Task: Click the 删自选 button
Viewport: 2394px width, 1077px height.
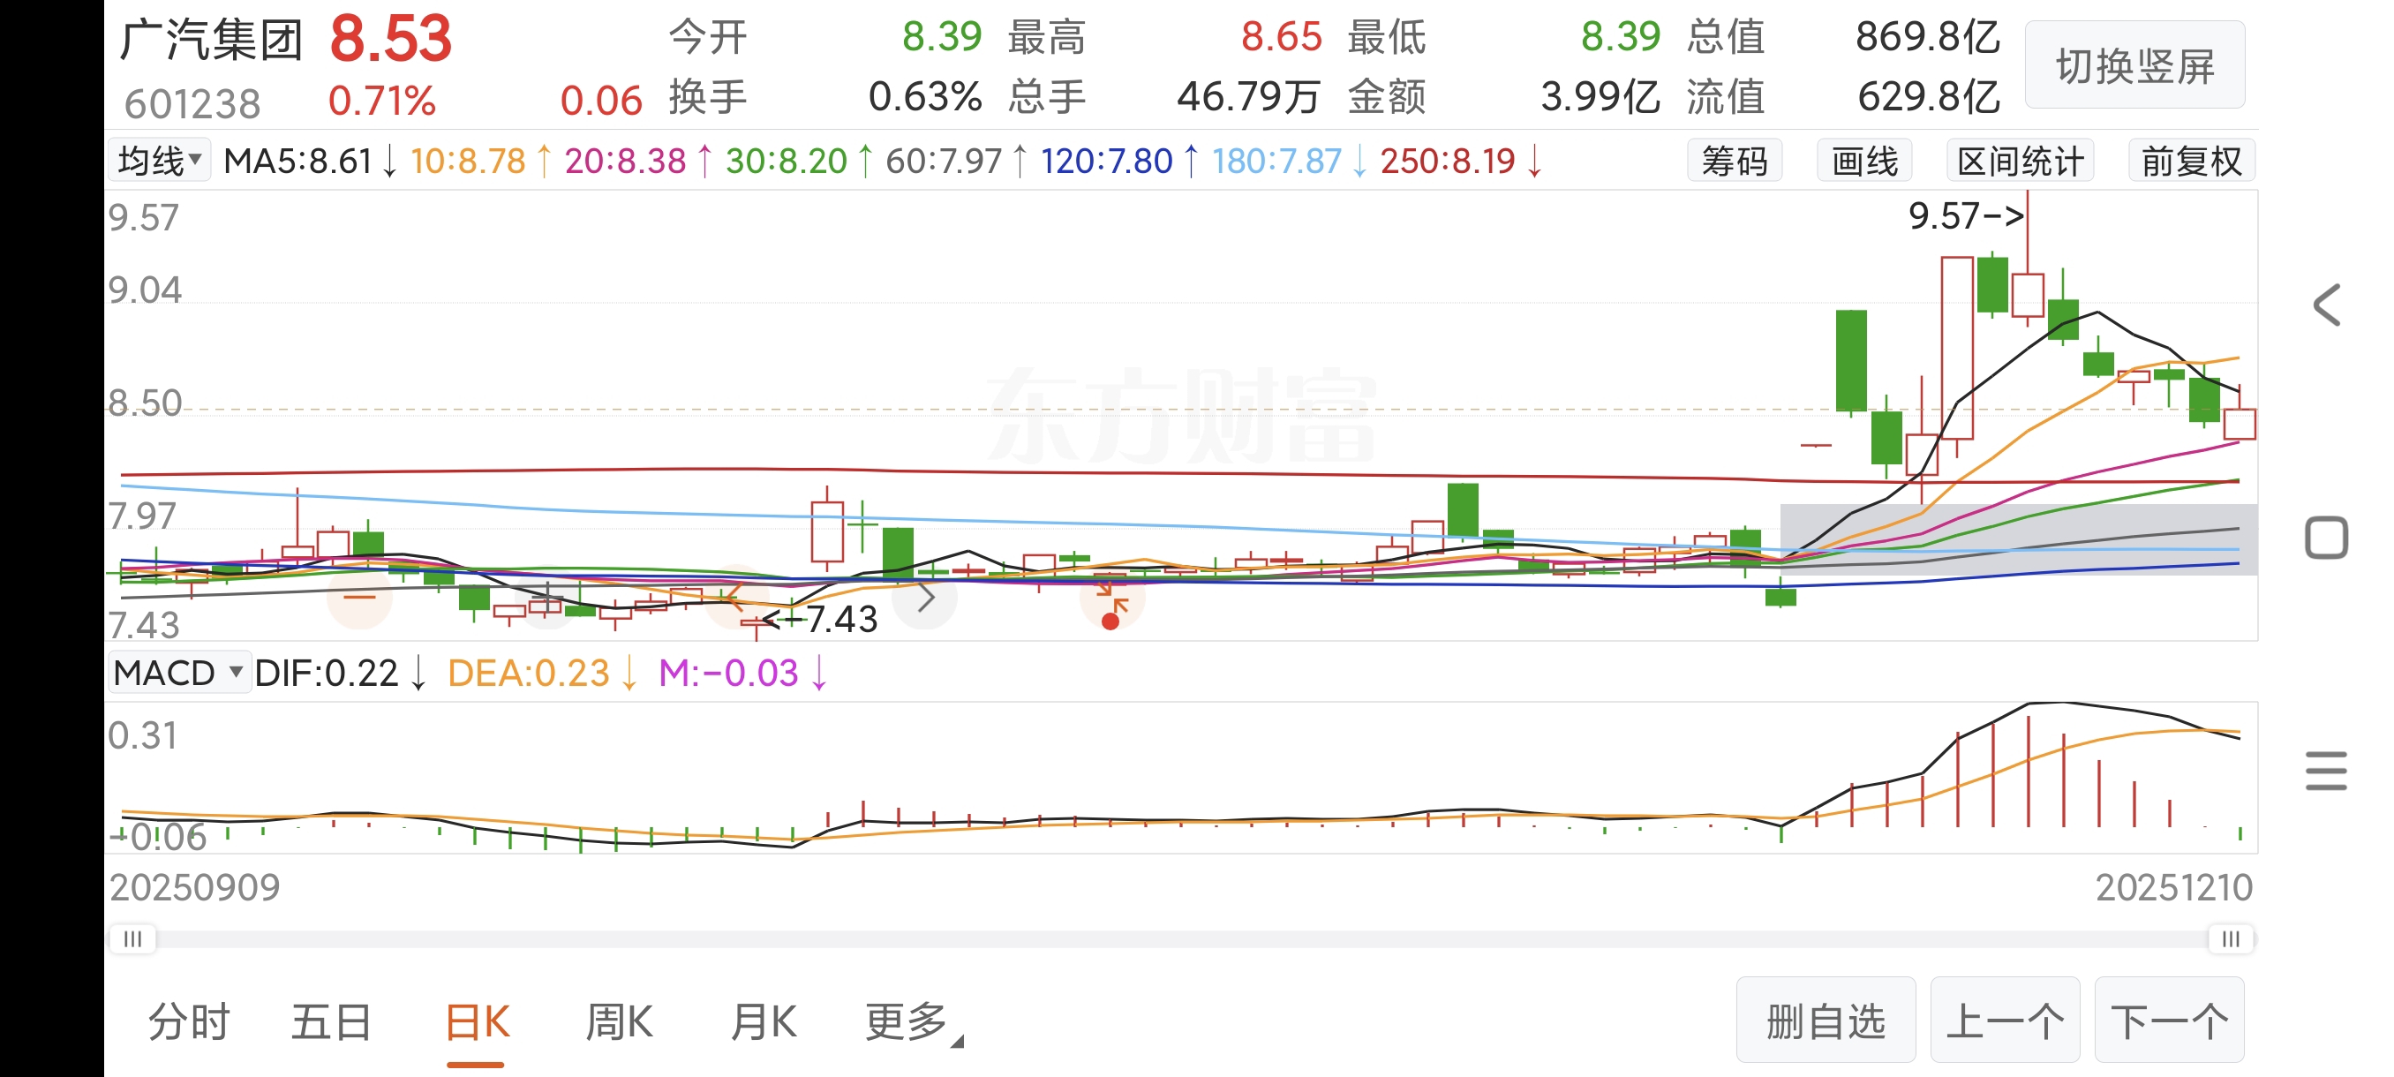Action: [x=1826, y=1021]
